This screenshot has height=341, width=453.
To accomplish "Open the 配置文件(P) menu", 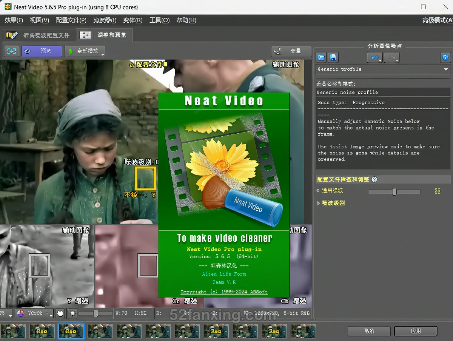I will click(71, 20).
